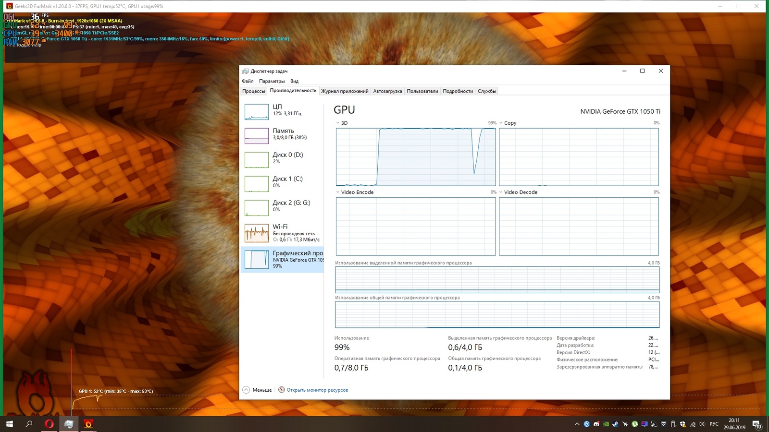Click Wi-Fi square tray icon
The image size is (769, 432).
coord(664,424)
